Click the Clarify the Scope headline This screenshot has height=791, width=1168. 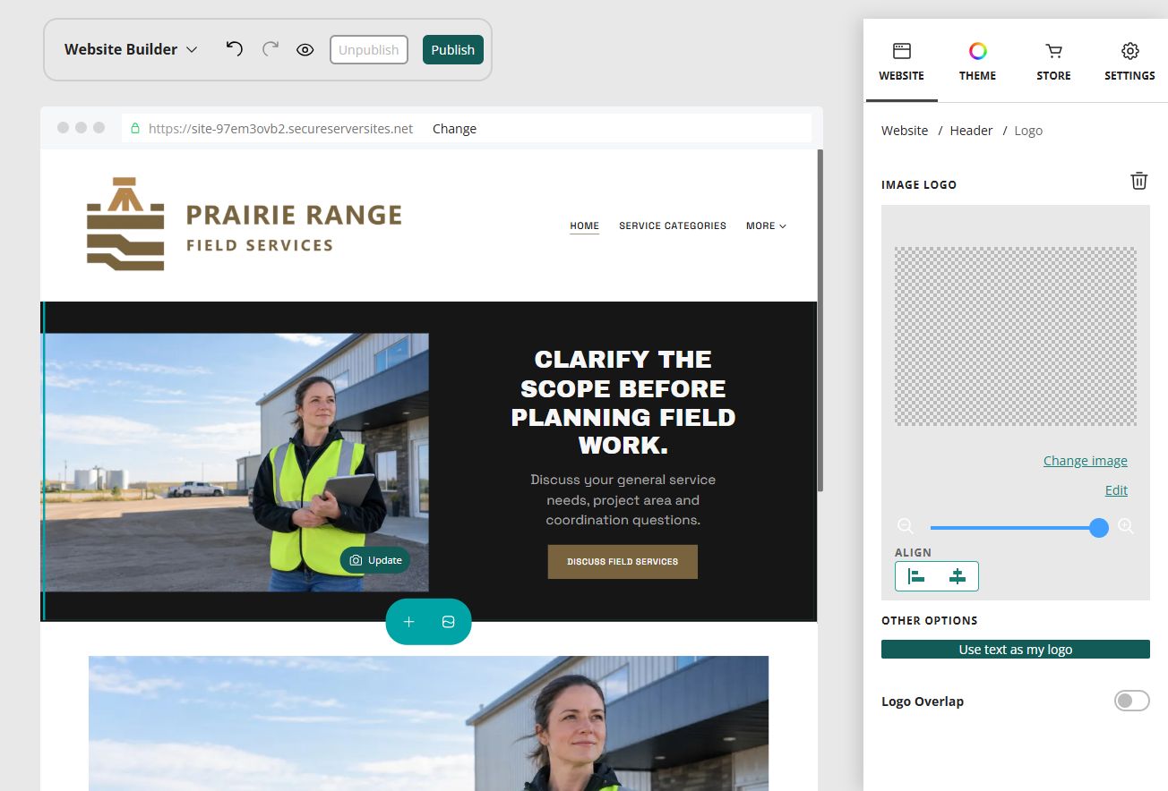[623, 402]
